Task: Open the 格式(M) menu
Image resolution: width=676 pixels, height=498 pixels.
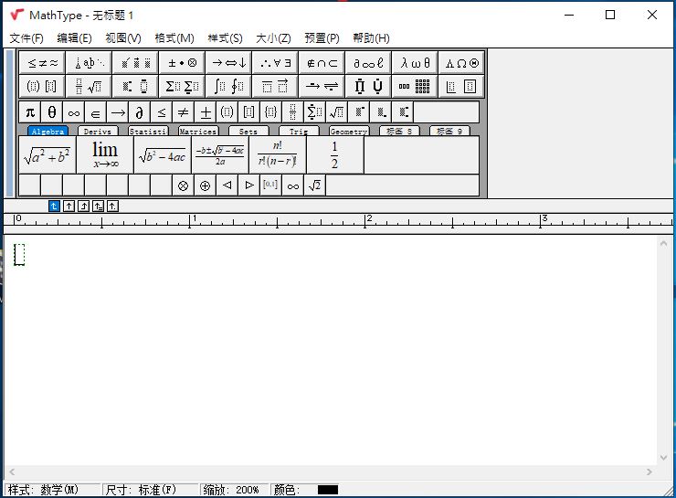Action: (x=174, y=37)
